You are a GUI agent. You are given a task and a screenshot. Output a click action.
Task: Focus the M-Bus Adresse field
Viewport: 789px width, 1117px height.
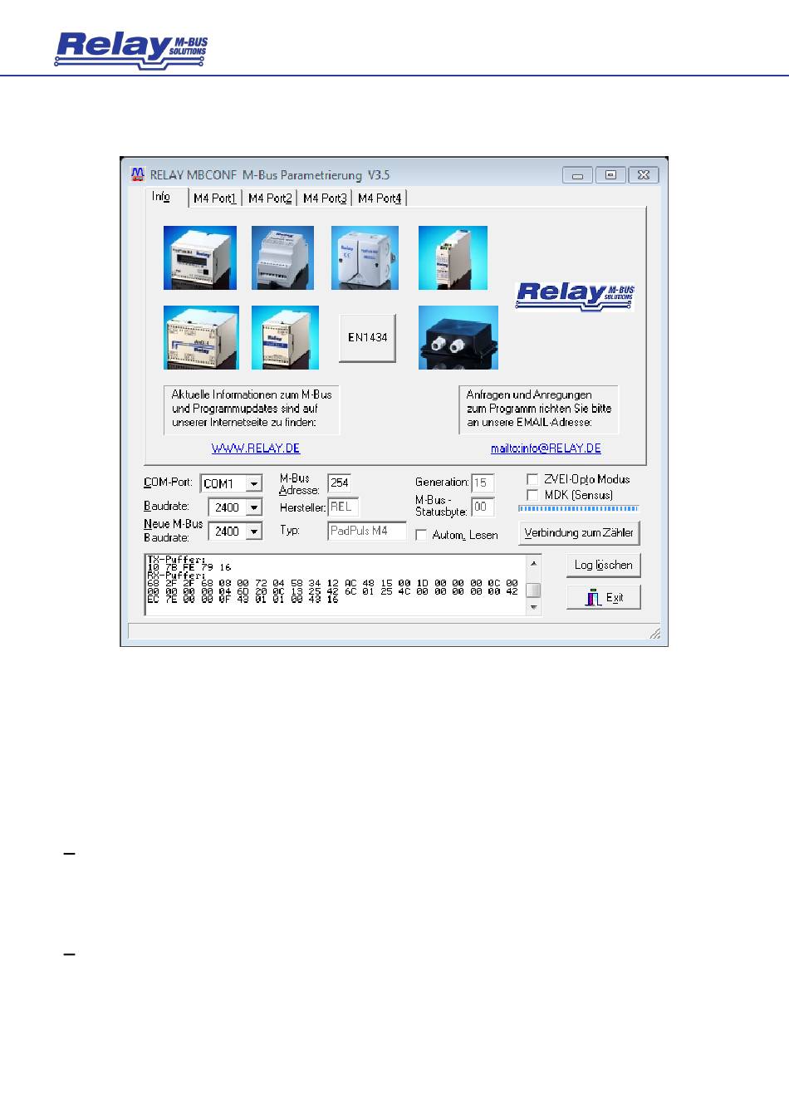(340, 483)
